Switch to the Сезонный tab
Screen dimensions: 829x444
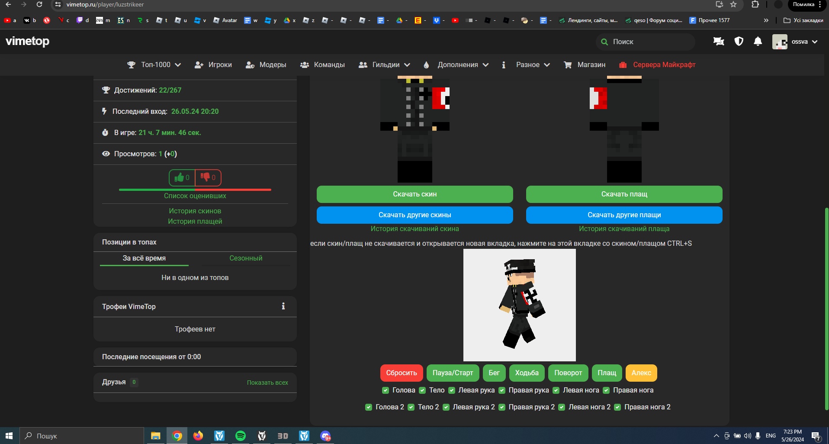tap(246, 258)
